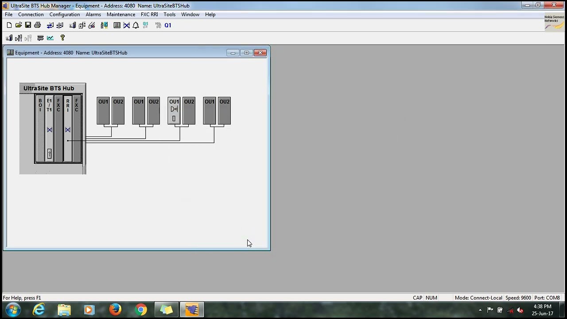This screenshot has height=319, width=567.
Task: Open the Configuration menu
Action: pyautogui.click(x=65, y=15)
